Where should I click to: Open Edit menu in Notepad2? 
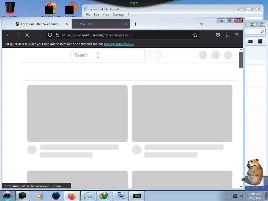click(96, 15)
